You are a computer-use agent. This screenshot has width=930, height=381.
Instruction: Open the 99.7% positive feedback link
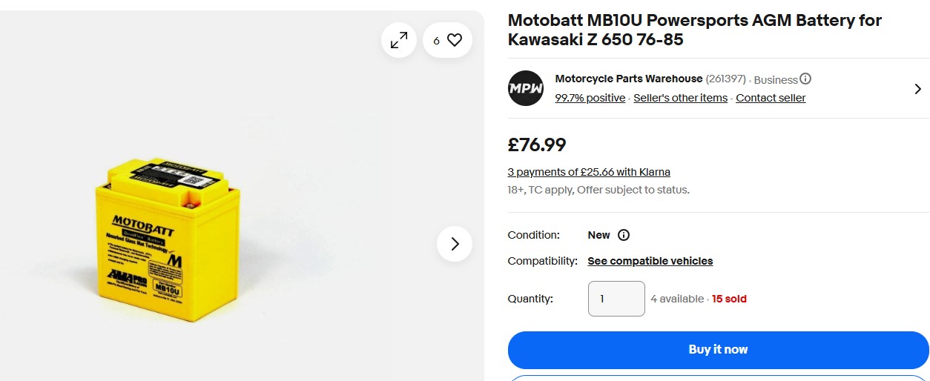coord(590,98)
